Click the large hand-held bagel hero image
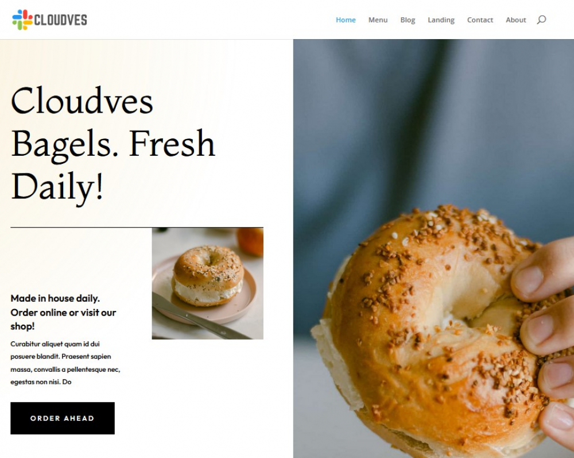The height and width of the screenshot is (458, 574). (x=433, y=248)
